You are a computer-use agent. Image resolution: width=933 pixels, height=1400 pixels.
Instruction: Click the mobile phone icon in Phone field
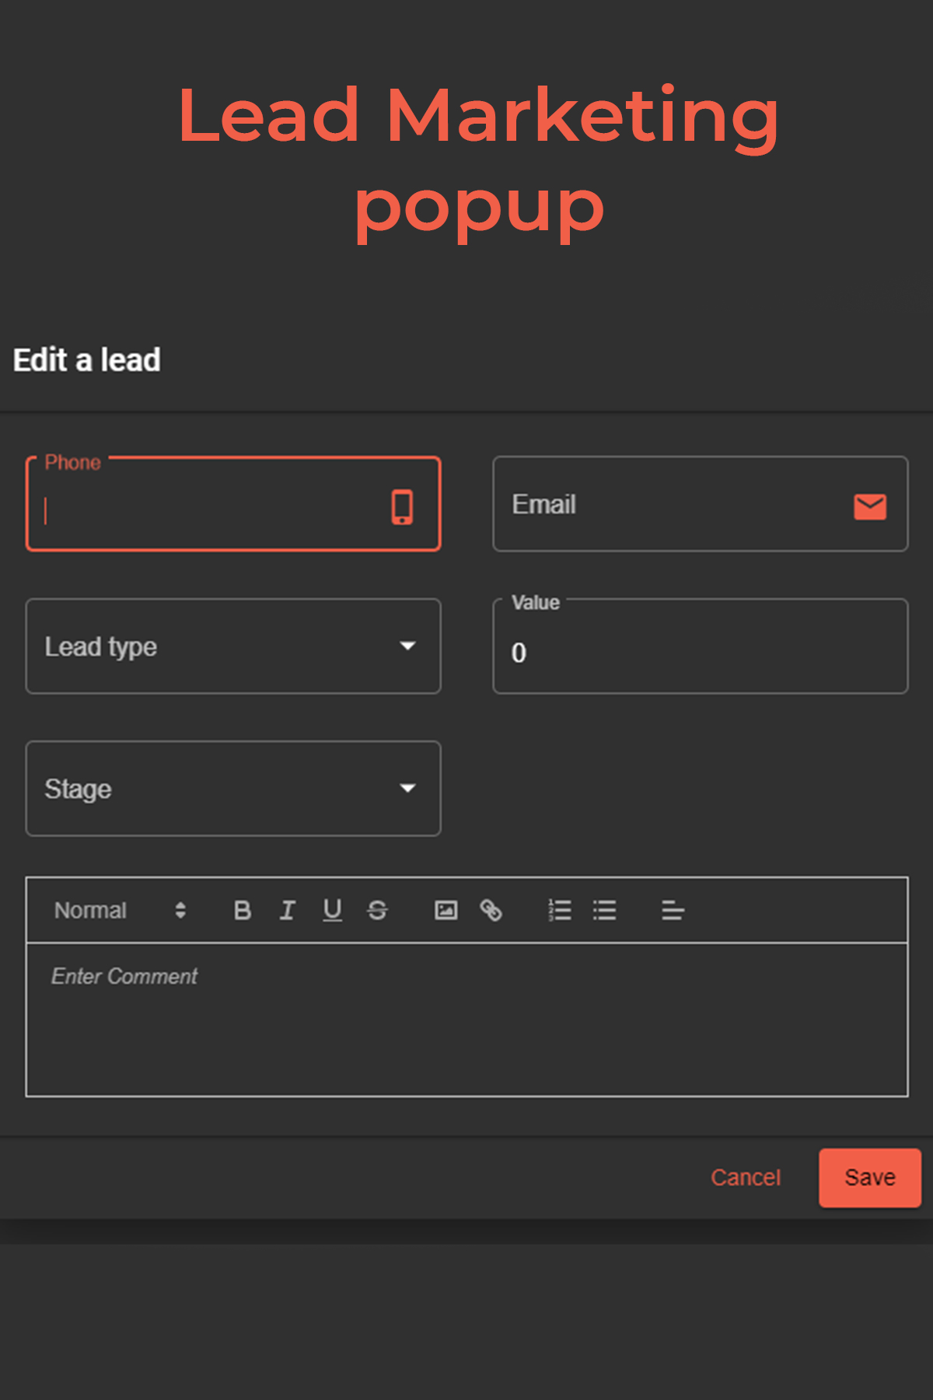402,507
